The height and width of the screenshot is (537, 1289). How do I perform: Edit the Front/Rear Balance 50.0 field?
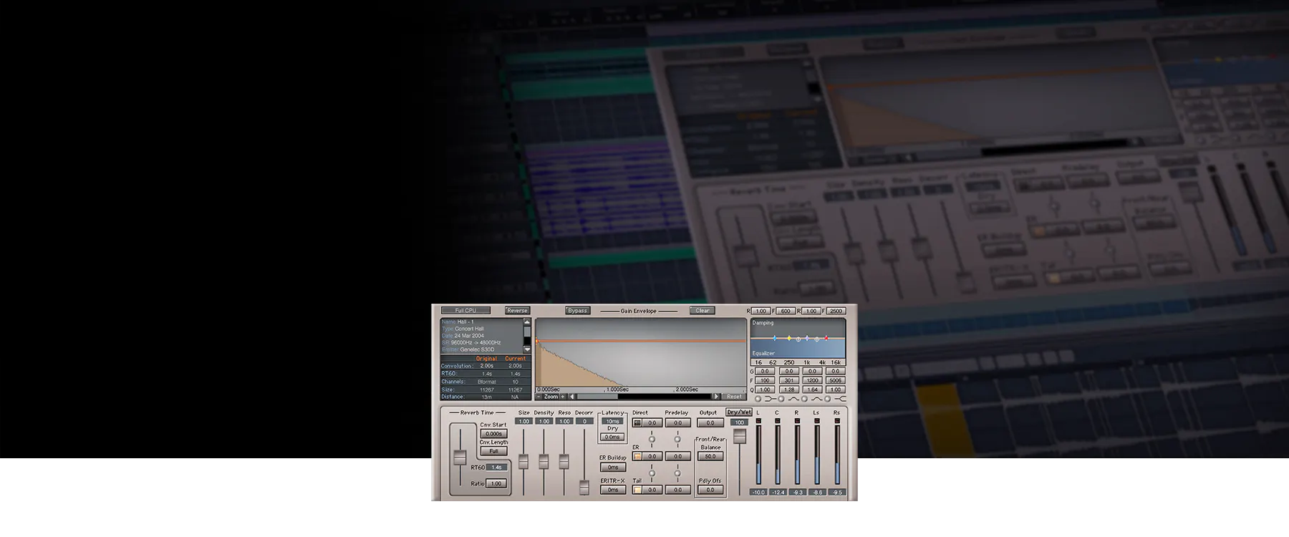click(x=710, y=456)
